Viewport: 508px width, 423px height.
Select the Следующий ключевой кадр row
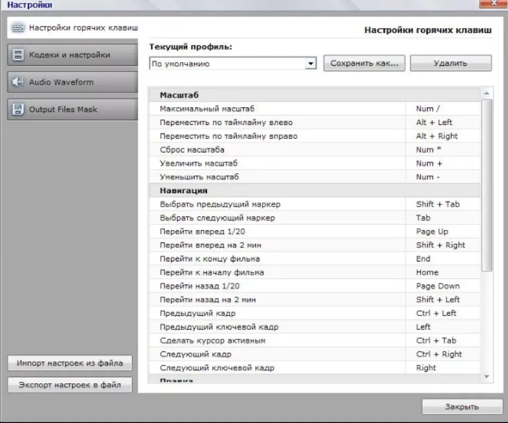[x=314, y=368]
